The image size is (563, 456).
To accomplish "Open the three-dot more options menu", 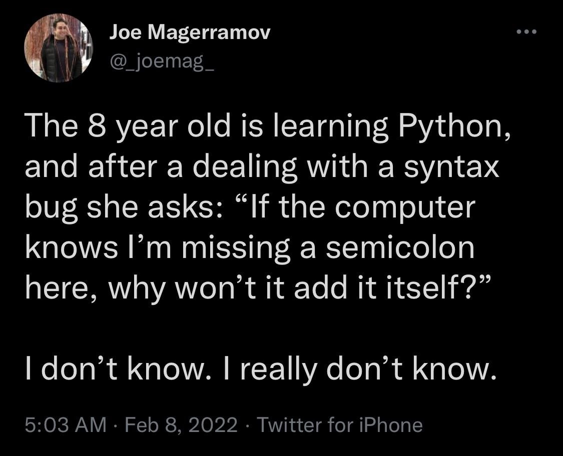I will pos(527,33).
